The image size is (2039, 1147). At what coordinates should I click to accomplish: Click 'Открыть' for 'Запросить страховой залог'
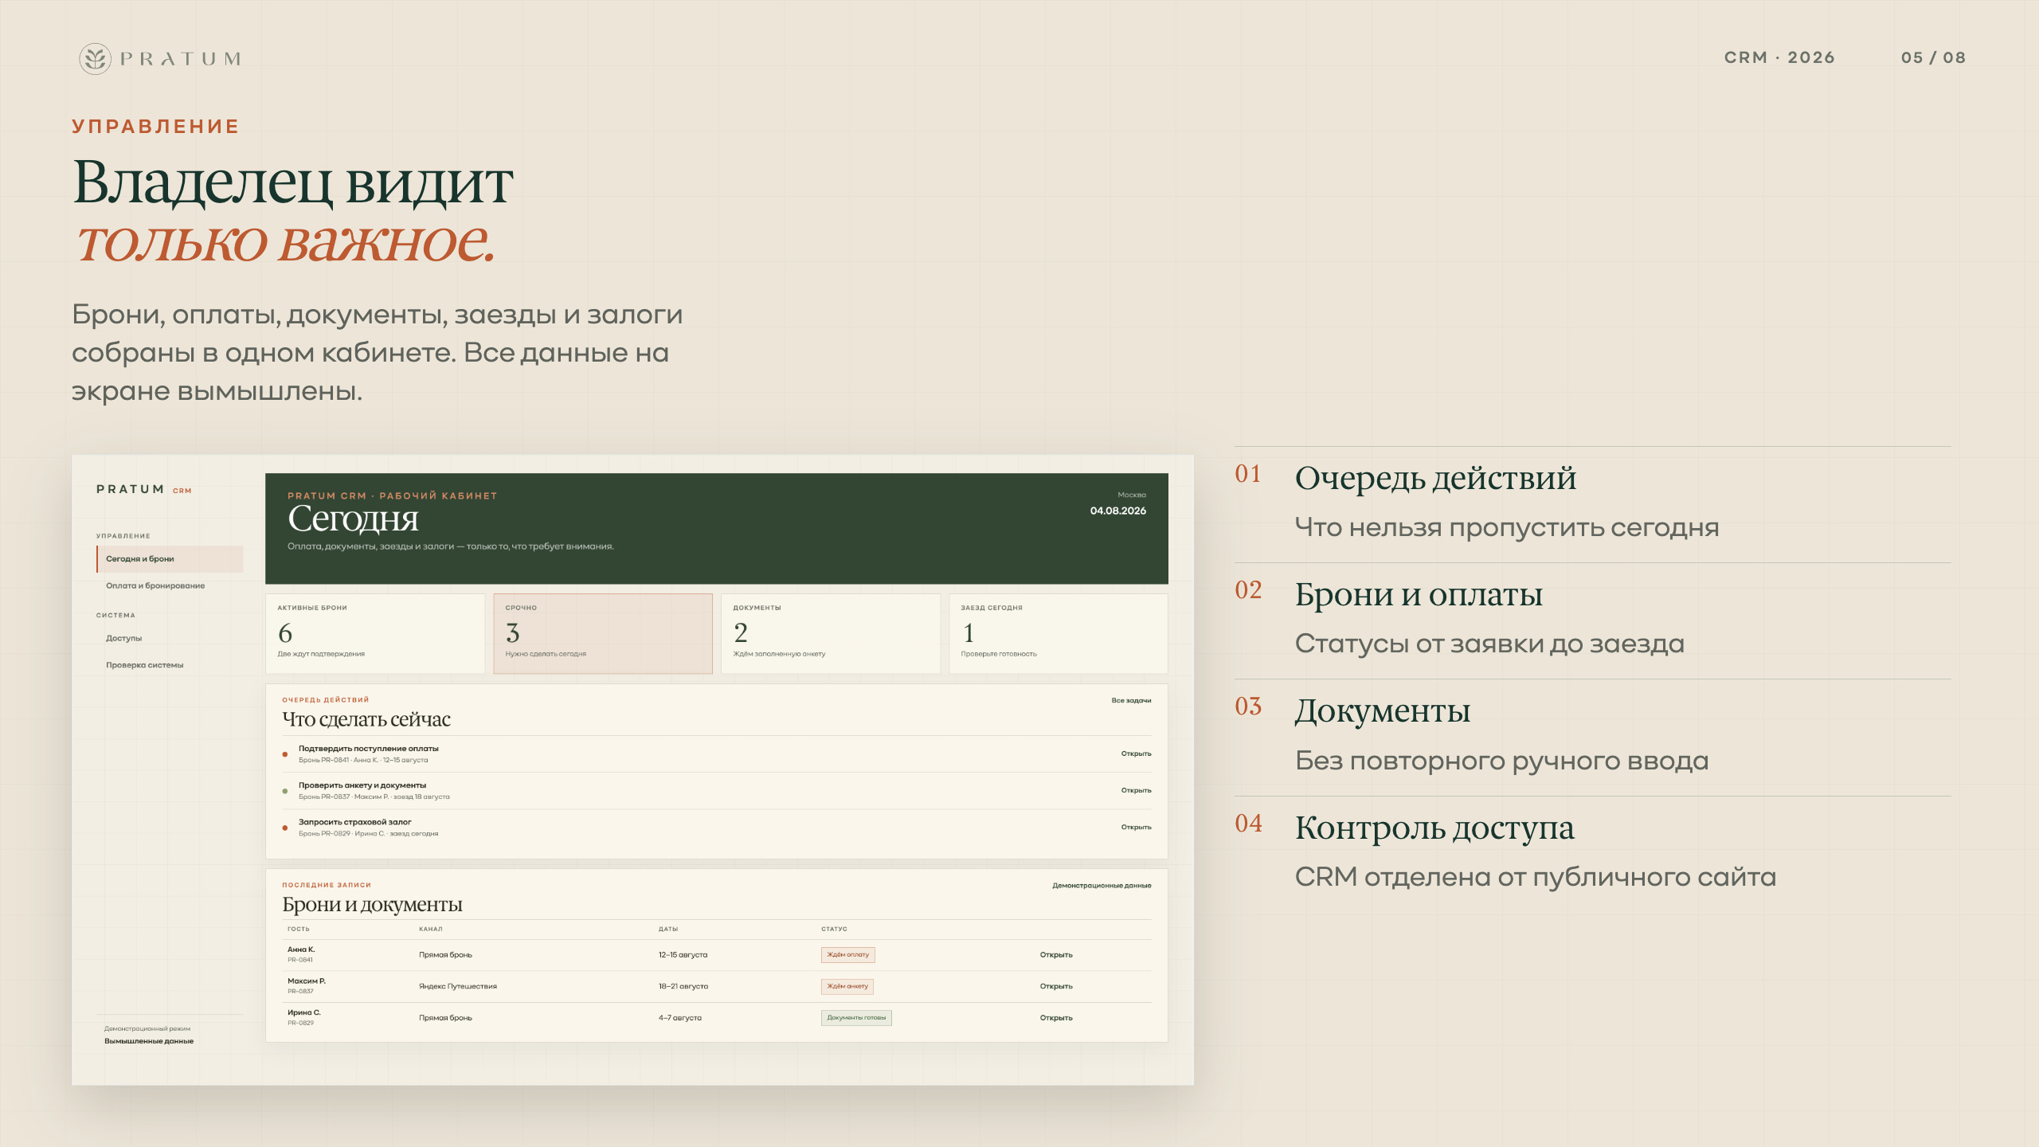point(1136,827)
